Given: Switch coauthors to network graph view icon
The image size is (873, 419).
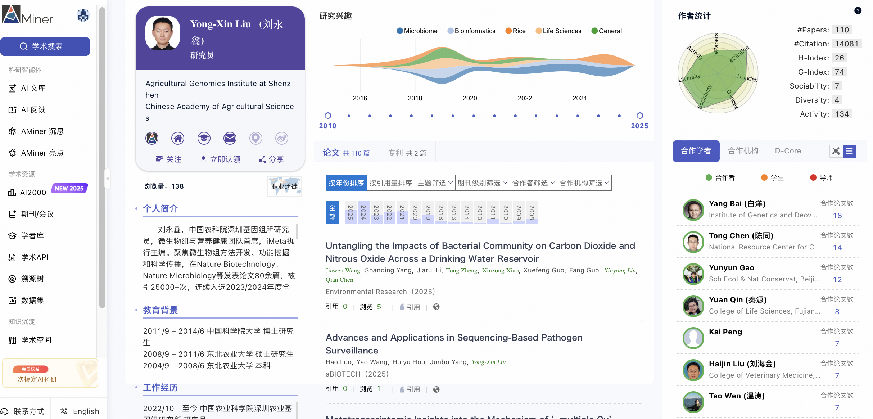Looking at the screenshot, I should click(836, 151).
